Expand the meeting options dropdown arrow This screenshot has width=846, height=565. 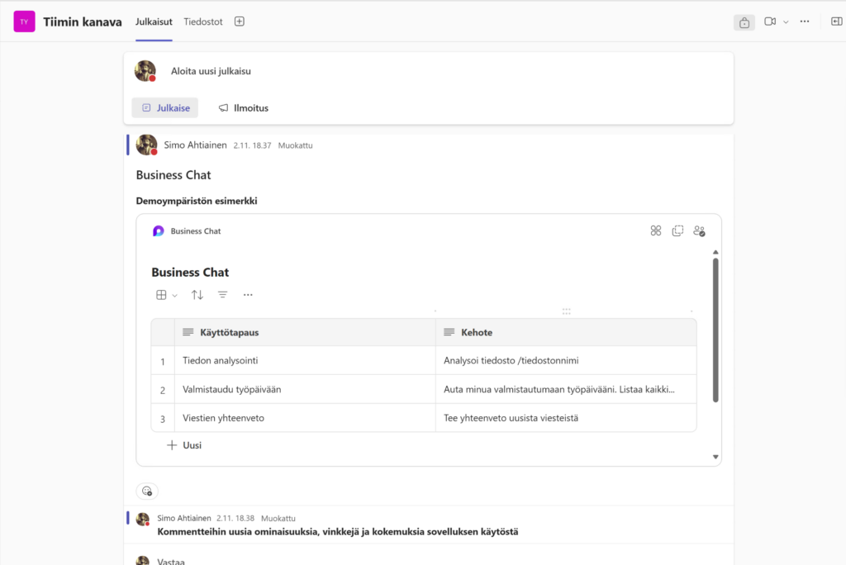click(x=787, y=22)
